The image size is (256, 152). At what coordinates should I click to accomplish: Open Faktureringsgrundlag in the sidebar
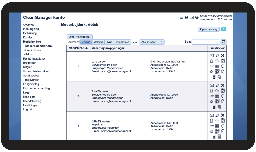click(x=36, y=88)
